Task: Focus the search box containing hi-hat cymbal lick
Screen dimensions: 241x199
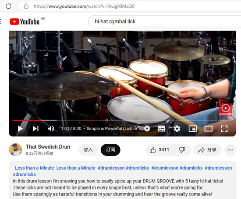Action: point(164,21)
